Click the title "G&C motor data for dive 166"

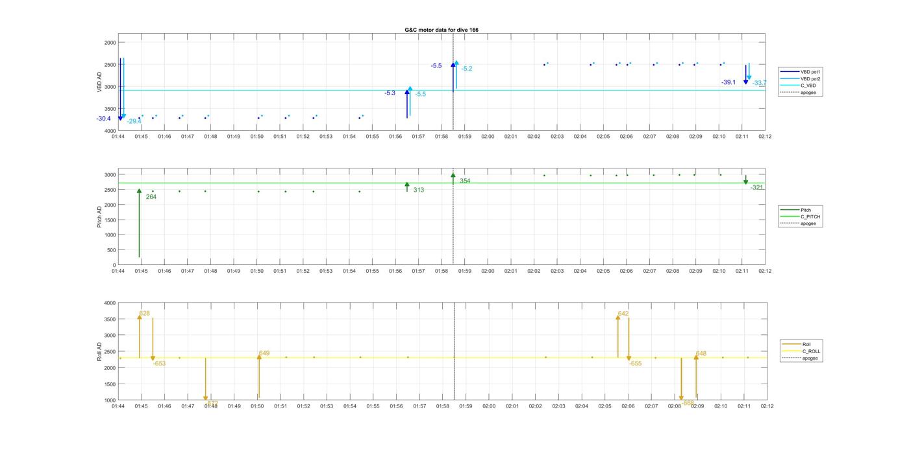point(442,30)
